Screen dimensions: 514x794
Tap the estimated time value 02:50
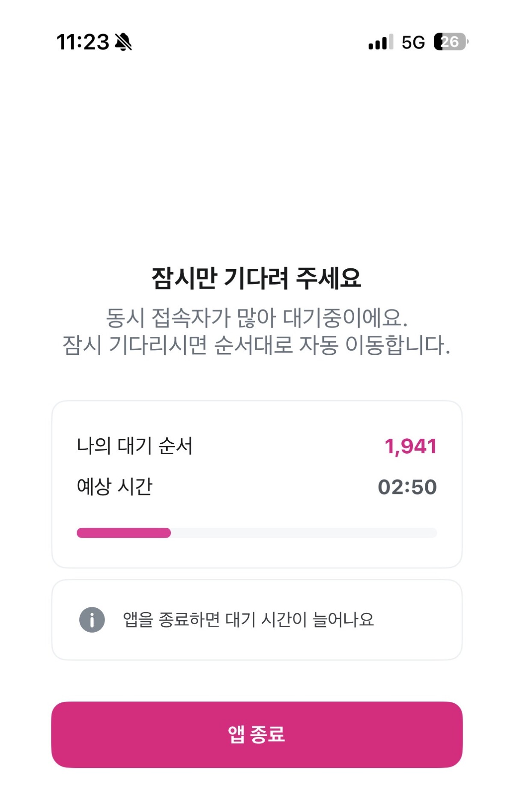pyautogui.click(x=407, y=487)
